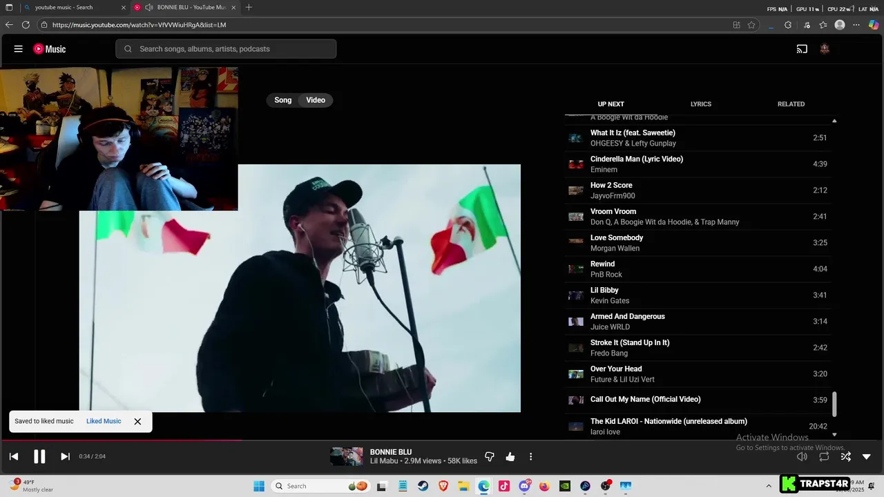
Task: Skip to the next track
Action: [65, 456]
